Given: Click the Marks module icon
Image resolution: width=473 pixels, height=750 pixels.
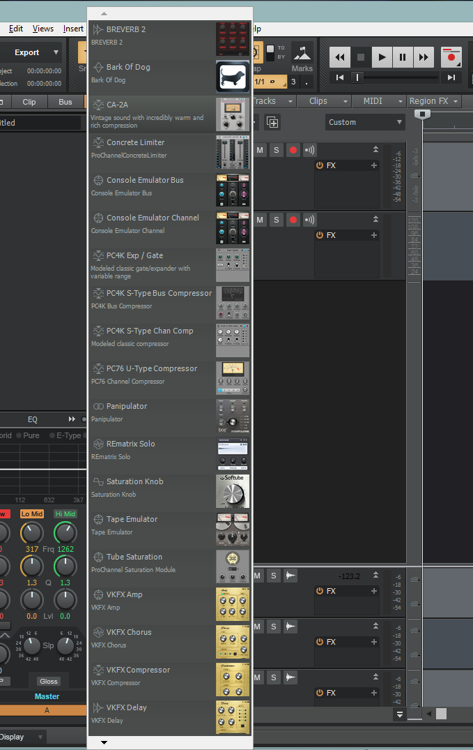Looking at the screenshot, I should pyautogui.click(x=302, y=53).
